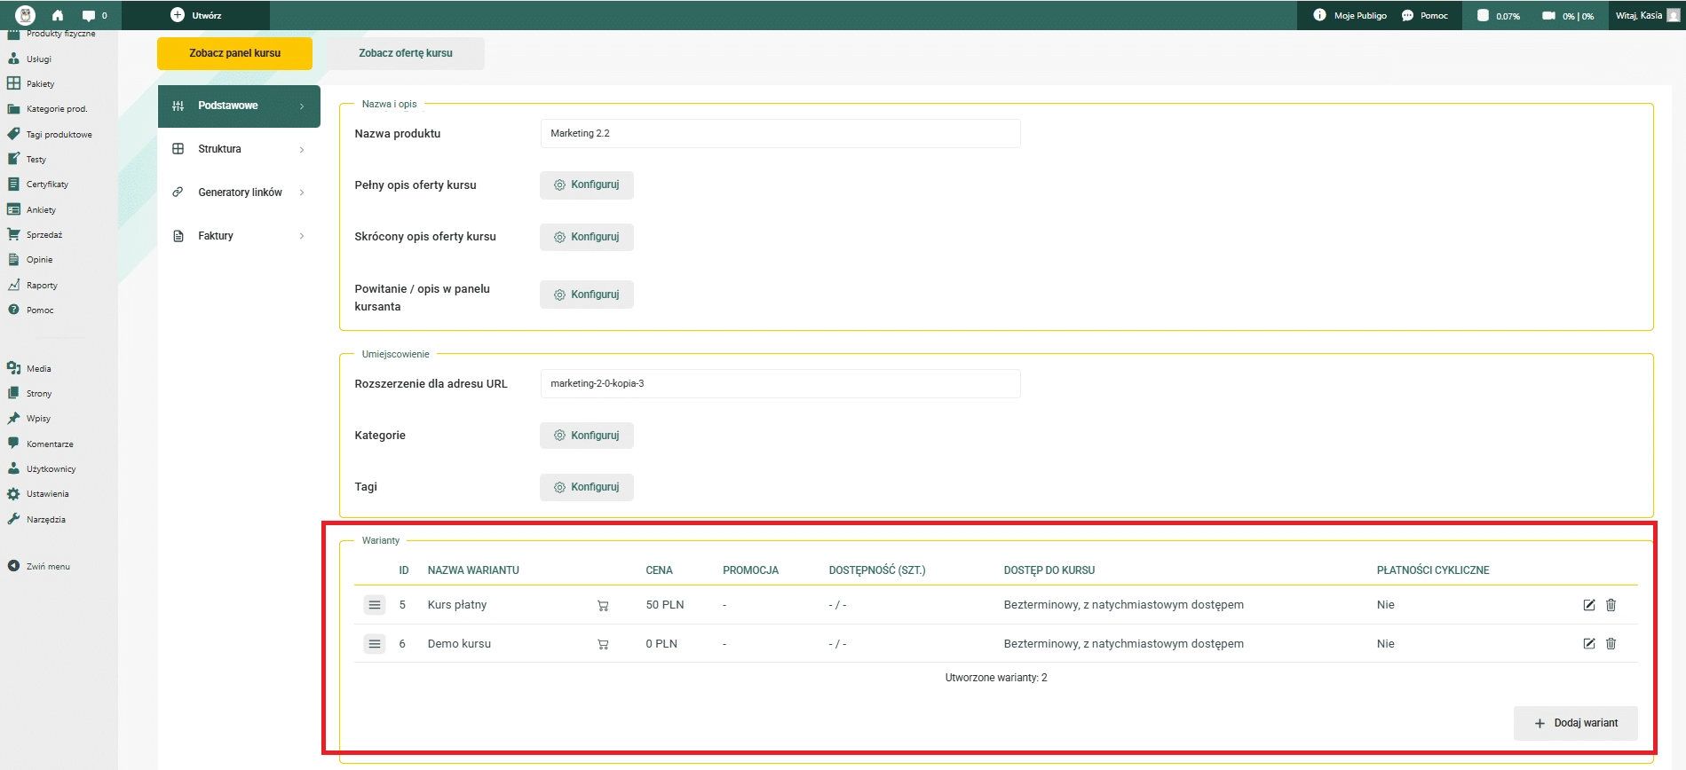Add a new variant with Dodaj wariant

(x=1576, y=723)
